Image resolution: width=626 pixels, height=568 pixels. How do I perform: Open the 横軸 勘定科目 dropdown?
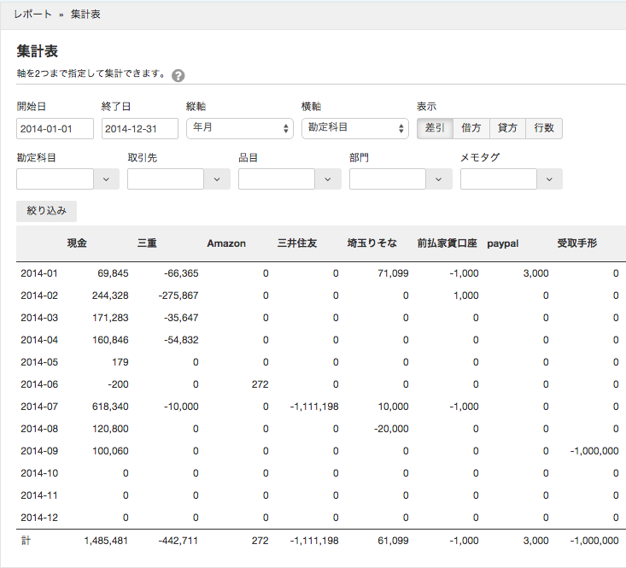(355, 128)
